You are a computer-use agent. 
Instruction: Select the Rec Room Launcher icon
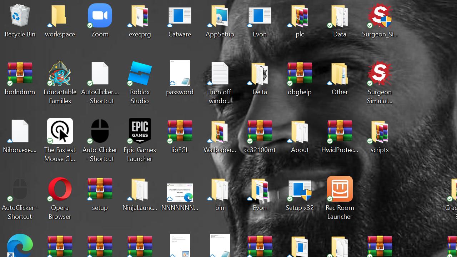tap(340, 189)
